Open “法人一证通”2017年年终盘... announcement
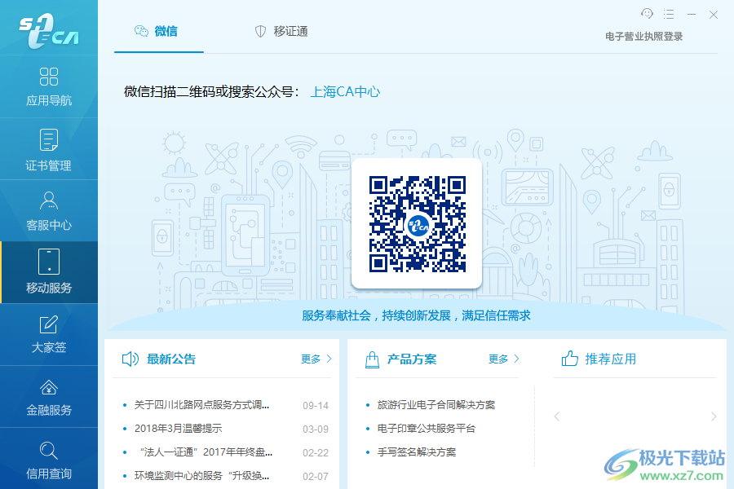 pyautogui.click(x=206, y=452)
